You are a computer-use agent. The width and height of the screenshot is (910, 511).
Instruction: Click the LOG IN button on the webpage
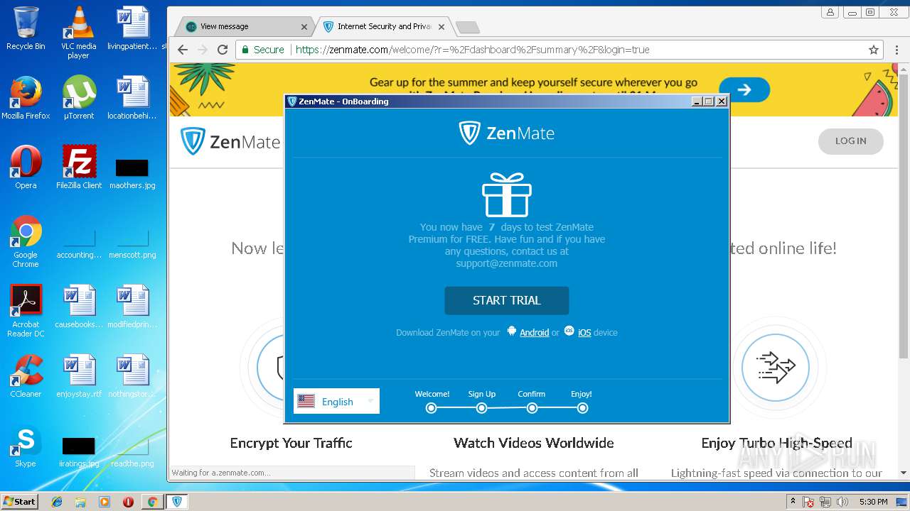(x=850, y=141)
